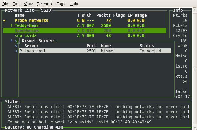This screenshot has width=197, height=130.
Task: Click the Status panel title
Action: click(x=12, y=102)
